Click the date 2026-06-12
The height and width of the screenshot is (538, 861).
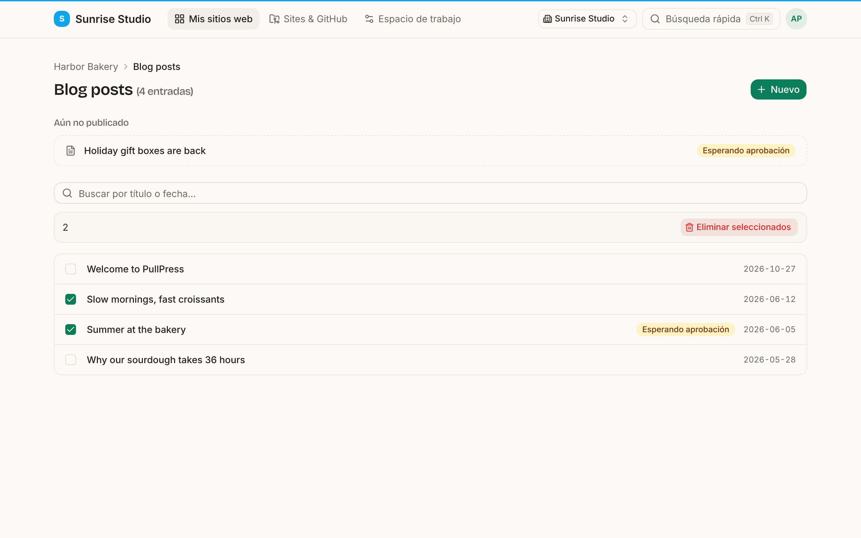(770, 299)
